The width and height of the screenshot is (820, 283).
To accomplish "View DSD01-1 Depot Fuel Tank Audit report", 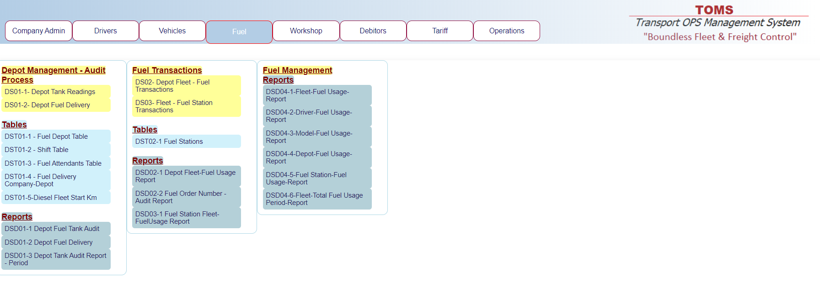I will tap(52, 229).
